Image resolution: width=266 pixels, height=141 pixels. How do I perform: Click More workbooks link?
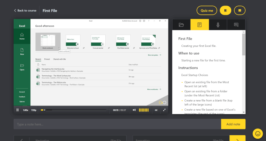click(x=154, y=89)
